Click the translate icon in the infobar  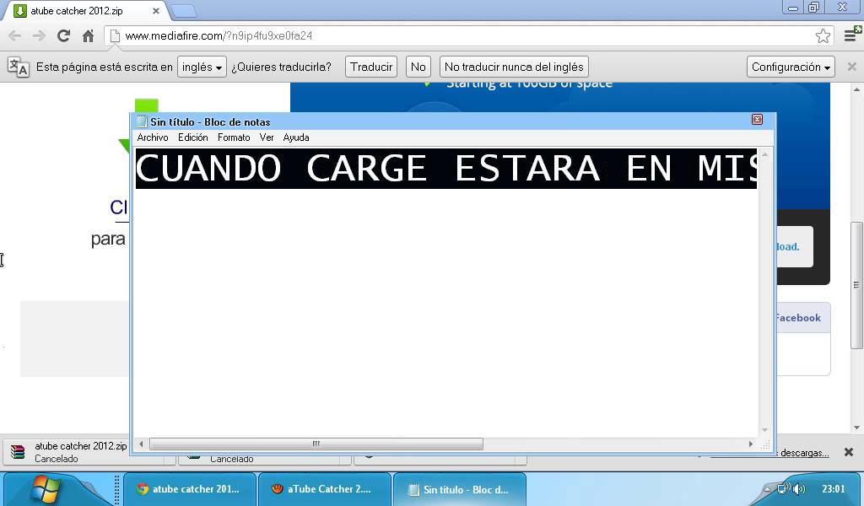19,67
